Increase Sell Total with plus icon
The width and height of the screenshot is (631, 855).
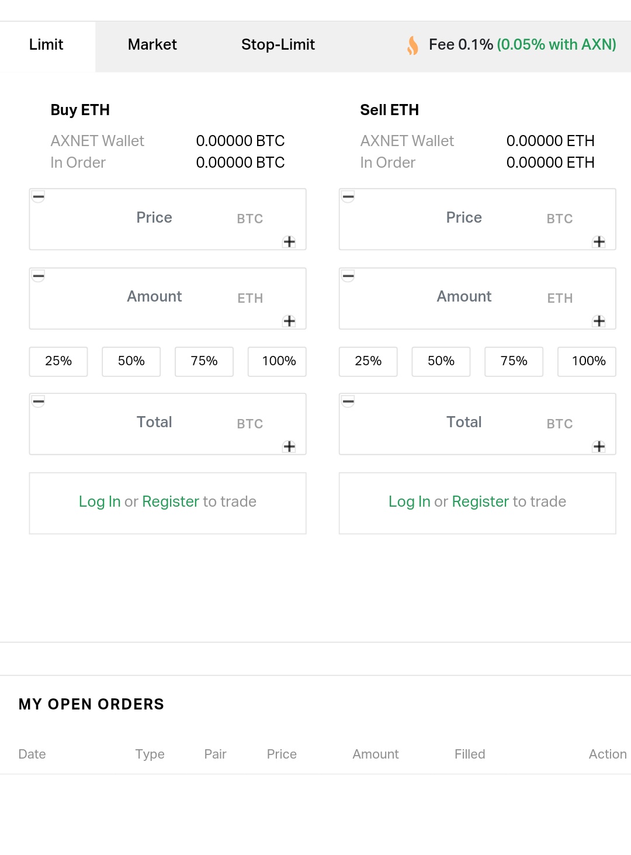tap(599, 446)
